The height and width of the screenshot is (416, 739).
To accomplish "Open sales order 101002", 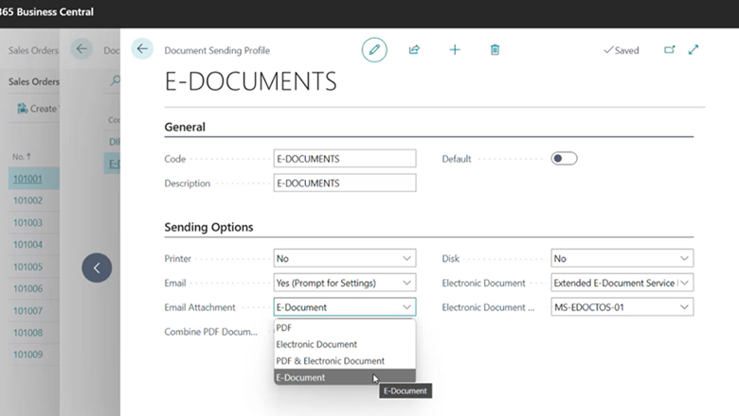I will pyautogui.click(x=27, y=200).
